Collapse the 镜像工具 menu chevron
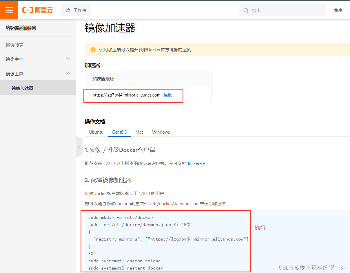The width and height of the screenshot is (350, 273). [68, 73]
